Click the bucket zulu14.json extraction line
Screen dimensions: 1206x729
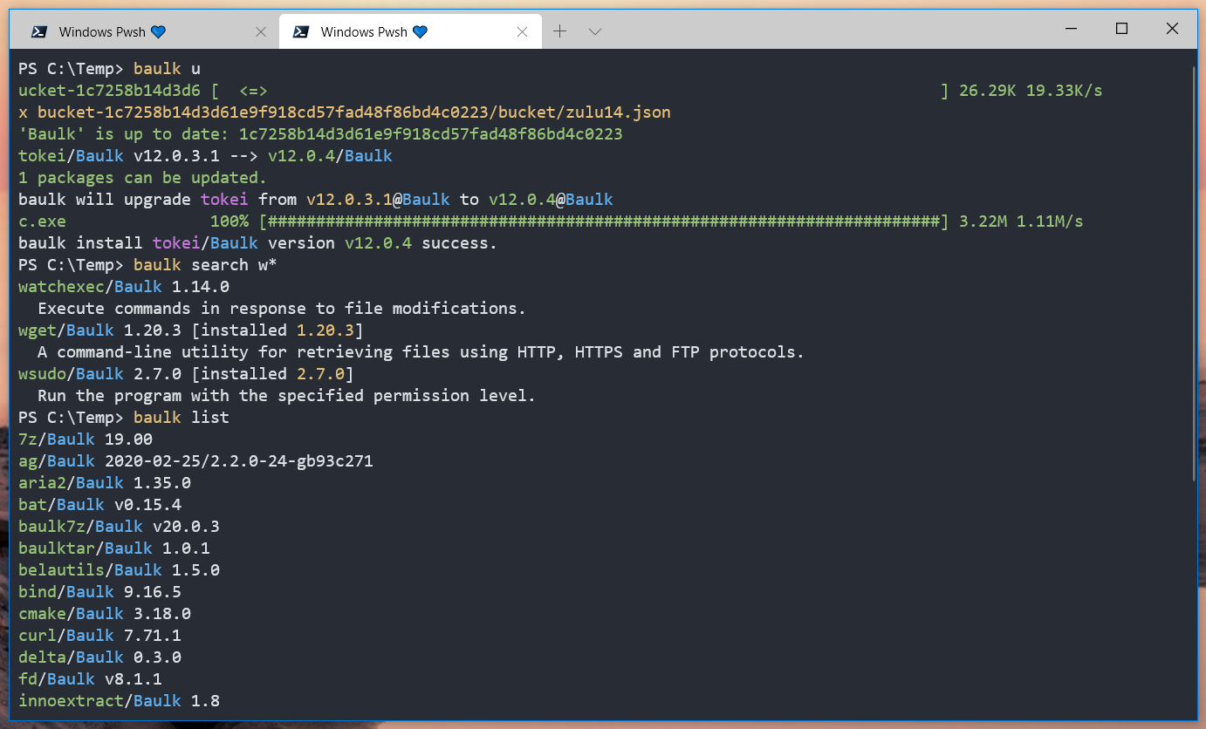[x=345, y=112]
